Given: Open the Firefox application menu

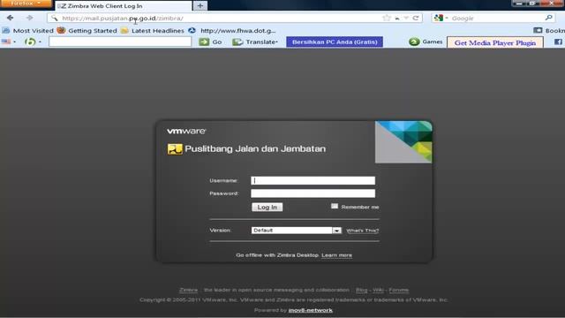Looking at the screenshot, I should coord(26,4).
